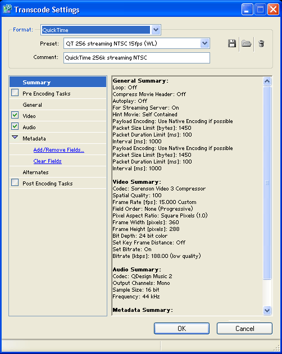Click 'Pixel Aspect Ratio: Square Pixels (1.0)' line
Viewport: 282px width, 354px height.
pyautogui.click(x=160, y=216)
